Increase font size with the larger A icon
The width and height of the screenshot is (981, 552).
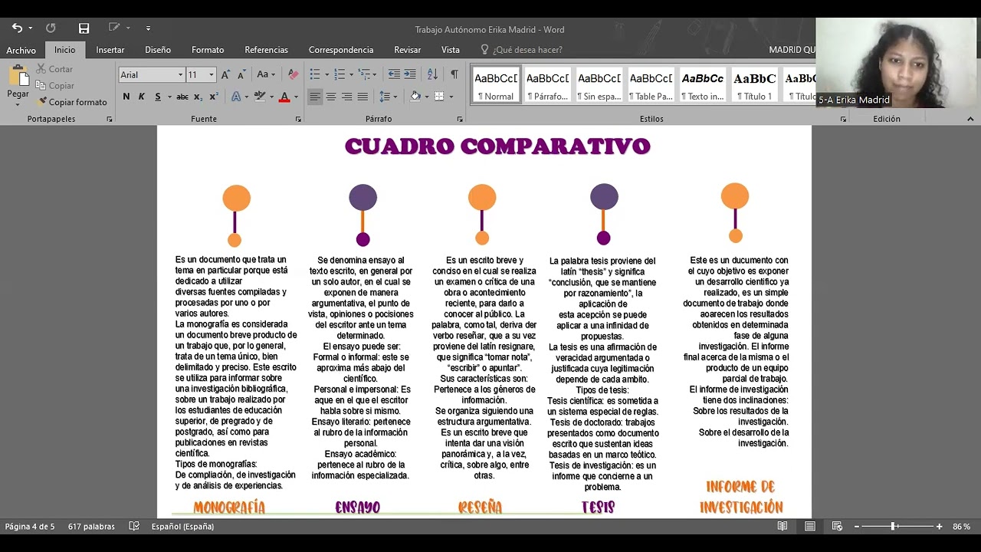[x=225, y=74]
